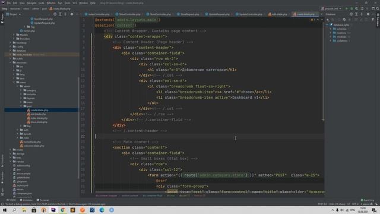Screen dimensions: 380x214
Task: Click the Search Everywhere magnifier
Action: point(378,8)
